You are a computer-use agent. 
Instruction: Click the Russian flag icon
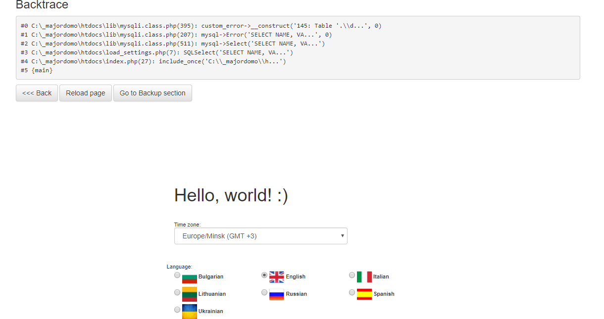tap(276, 294)
